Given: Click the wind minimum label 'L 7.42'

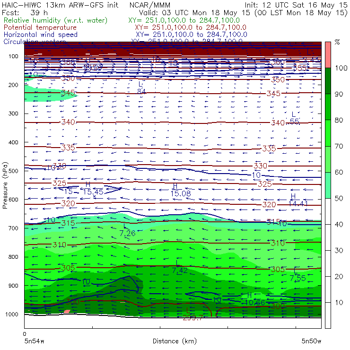Looking at the screenshot, I should tap(180, 267).
